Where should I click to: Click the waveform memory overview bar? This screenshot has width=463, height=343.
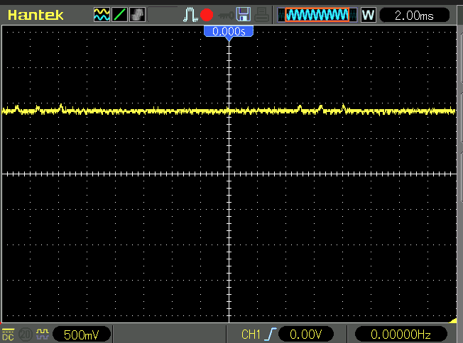317,14
